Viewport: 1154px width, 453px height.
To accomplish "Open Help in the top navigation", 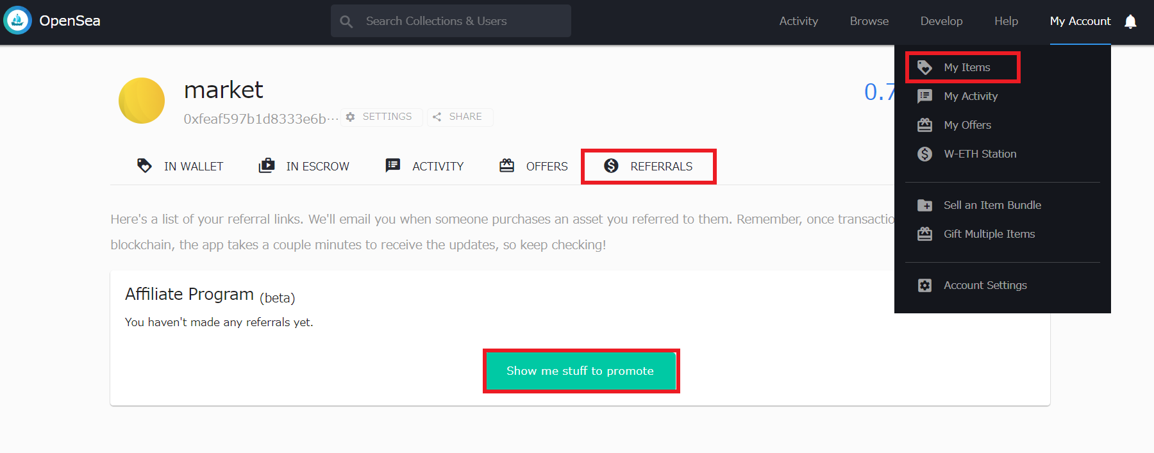I will click(x=1006, y=21).
